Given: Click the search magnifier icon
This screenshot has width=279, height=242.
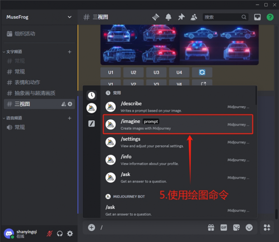Looking at the screenshot, I should (244, 17).
